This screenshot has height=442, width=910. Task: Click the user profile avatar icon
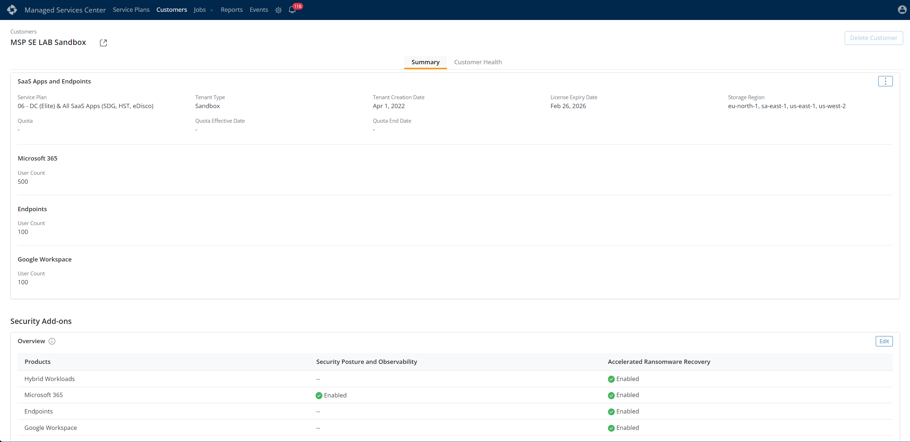[902, 10]
